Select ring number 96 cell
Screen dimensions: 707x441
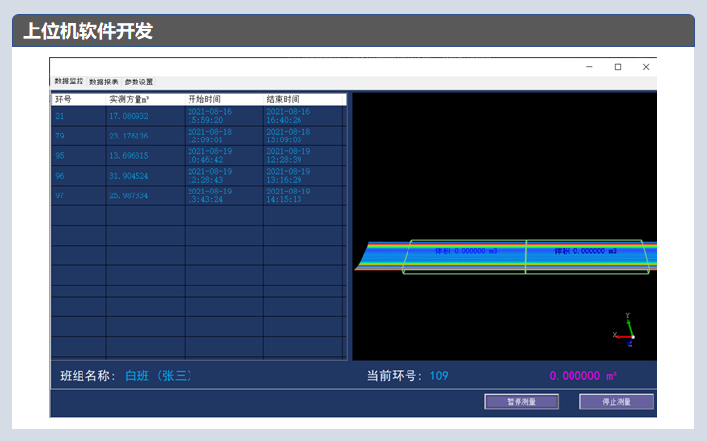point(79,176)
